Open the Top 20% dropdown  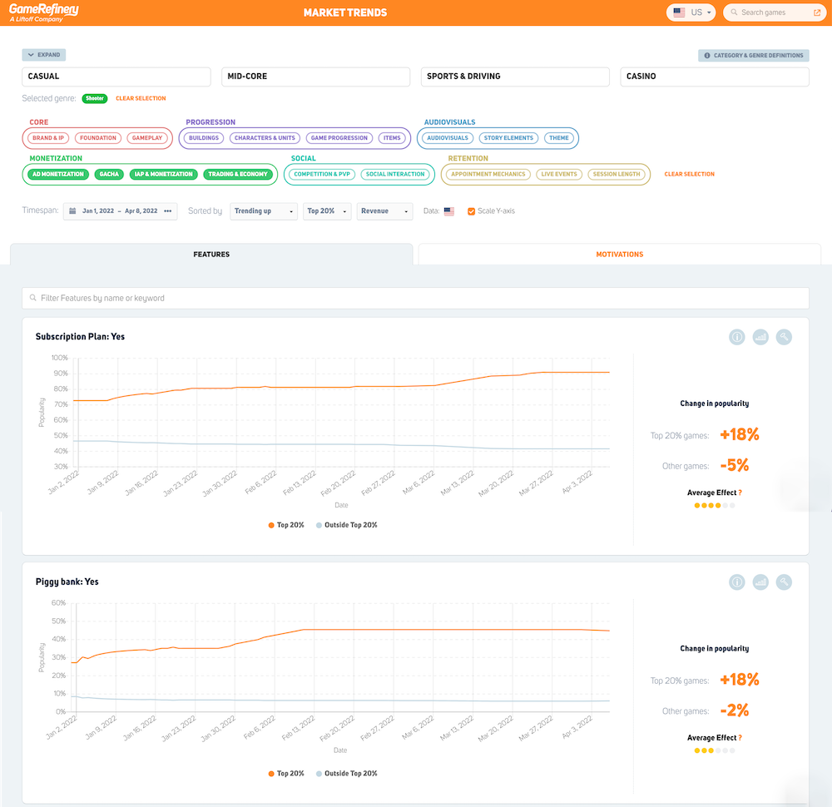327,211
